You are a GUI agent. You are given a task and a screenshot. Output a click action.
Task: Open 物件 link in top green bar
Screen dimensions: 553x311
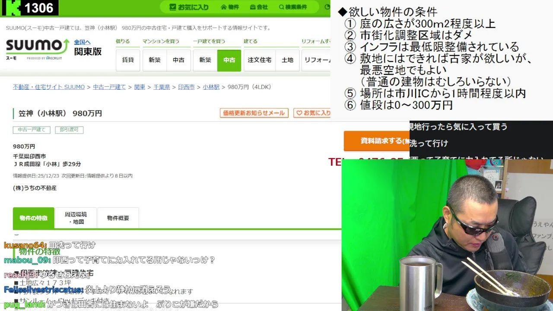[x=229, y=7]
